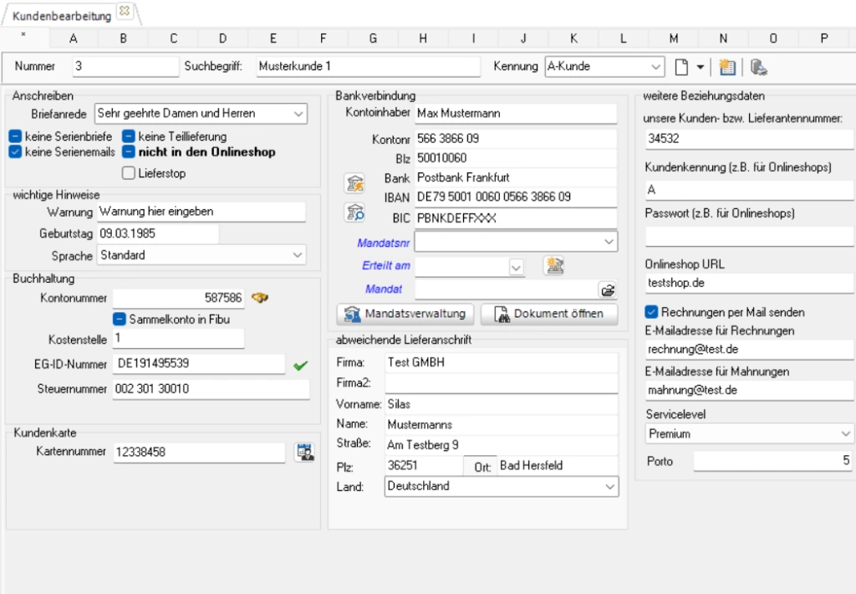Click the BIC field PBNKDEFFXXX

(516, 218)
